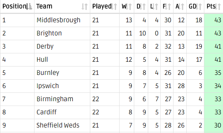Sort table by Team column arrows

coord(84,7)
